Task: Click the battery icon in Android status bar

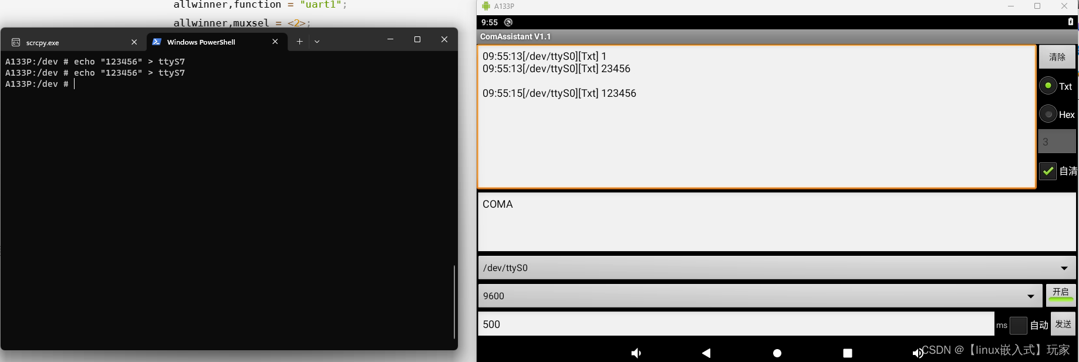Action: pos(1071,22)
